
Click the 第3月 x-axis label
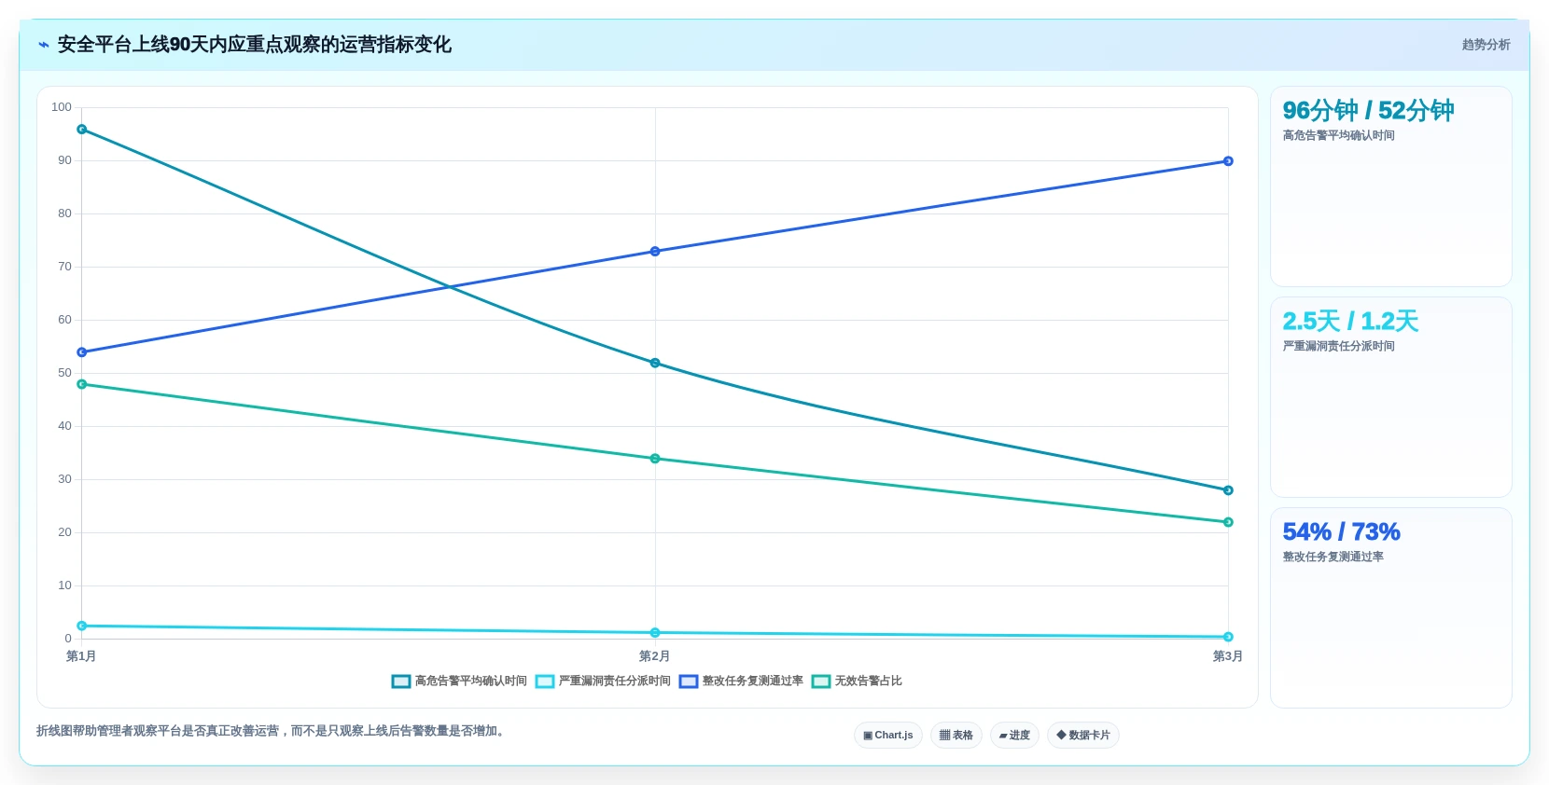point(1227,656)
